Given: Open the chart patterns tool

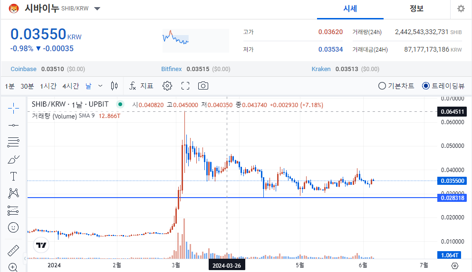Looking at the screenshot, I should click(13, 193).
